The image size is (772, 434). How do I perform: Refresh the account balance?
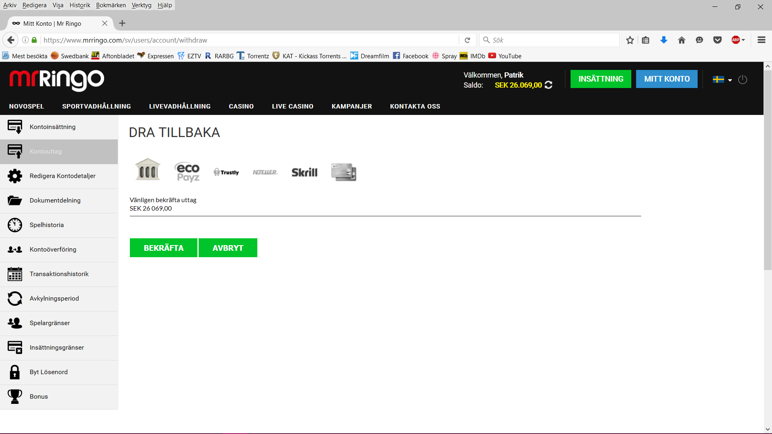pos(548,85)
